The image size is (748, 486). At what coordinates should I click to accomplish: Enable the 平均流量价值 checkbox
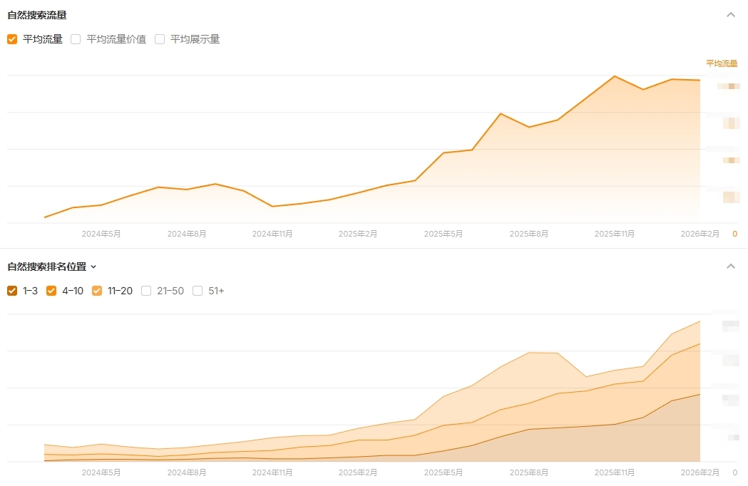pos(76,39)
